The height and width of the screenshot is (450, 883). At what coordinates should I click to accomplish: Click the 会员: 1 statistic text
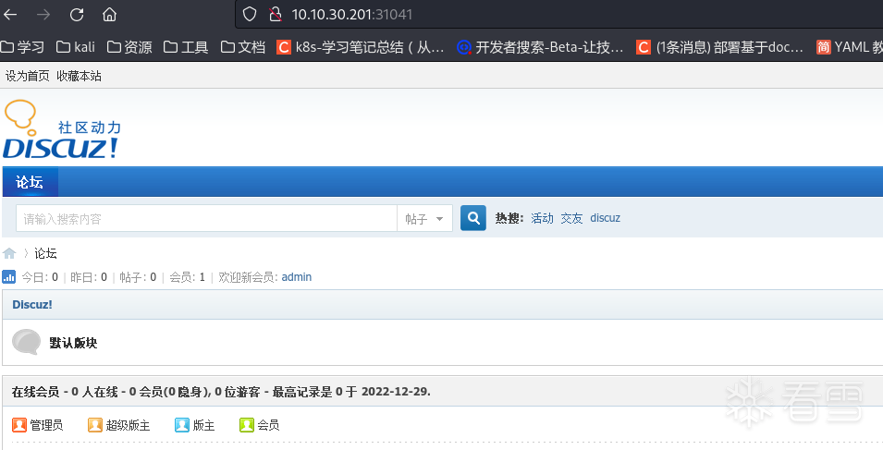click(188, 277)
